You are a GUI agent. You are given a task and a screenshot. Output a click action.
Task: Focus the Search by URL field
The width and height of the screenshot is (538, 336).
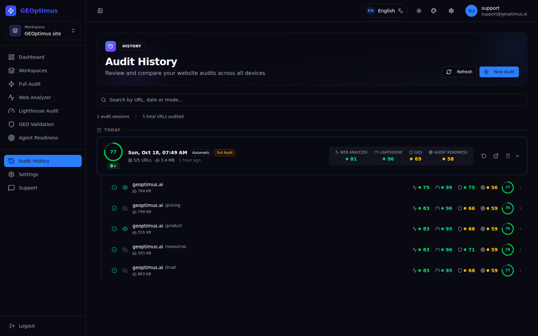click(312, 100)
